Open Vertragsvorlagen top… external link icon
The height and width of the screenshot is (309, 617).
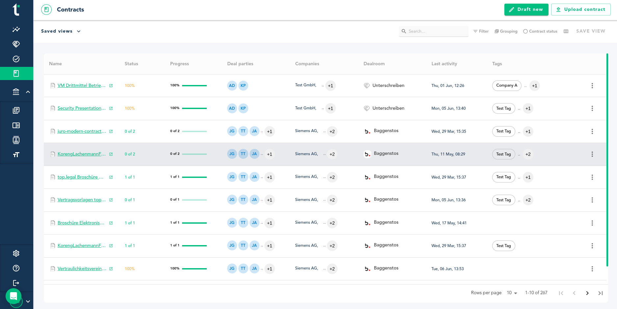pos(111,200)
